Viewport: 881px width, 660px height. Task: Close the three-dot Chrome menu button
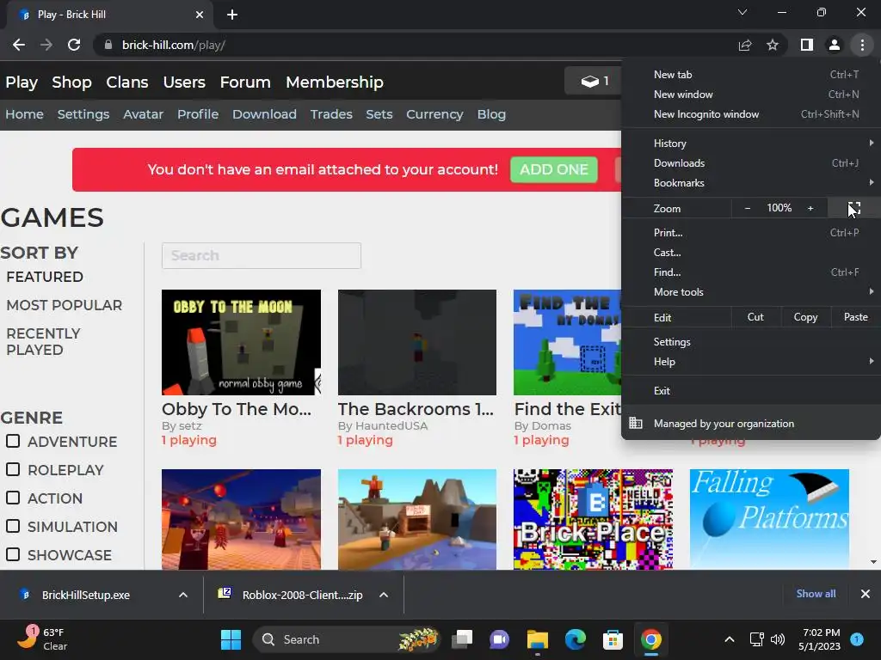click(x=862, y=45)
